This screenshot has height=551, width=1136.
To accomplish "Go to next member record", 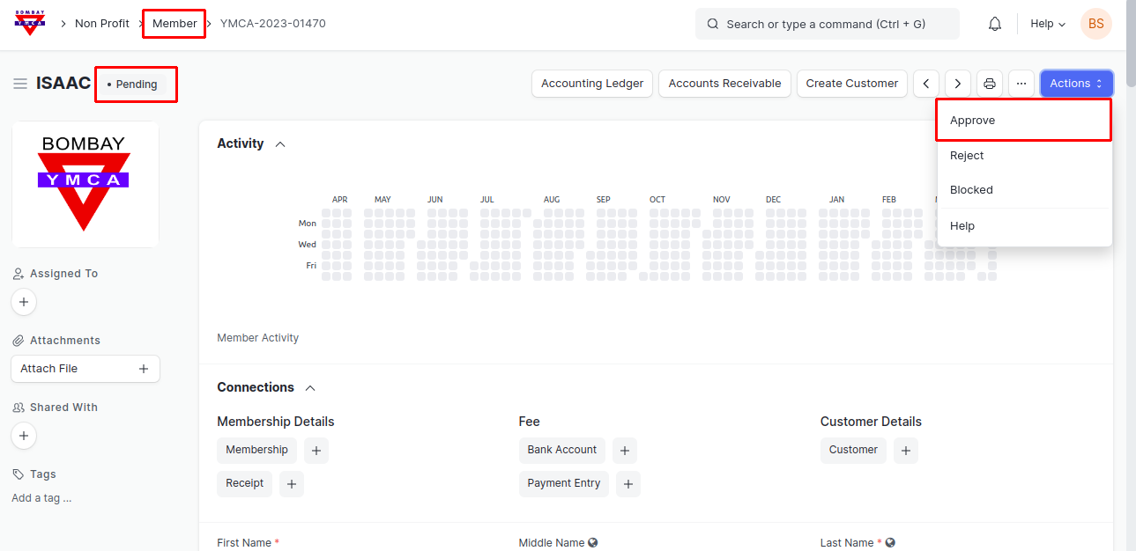I will pyautogui.click(x=958, y=84).
